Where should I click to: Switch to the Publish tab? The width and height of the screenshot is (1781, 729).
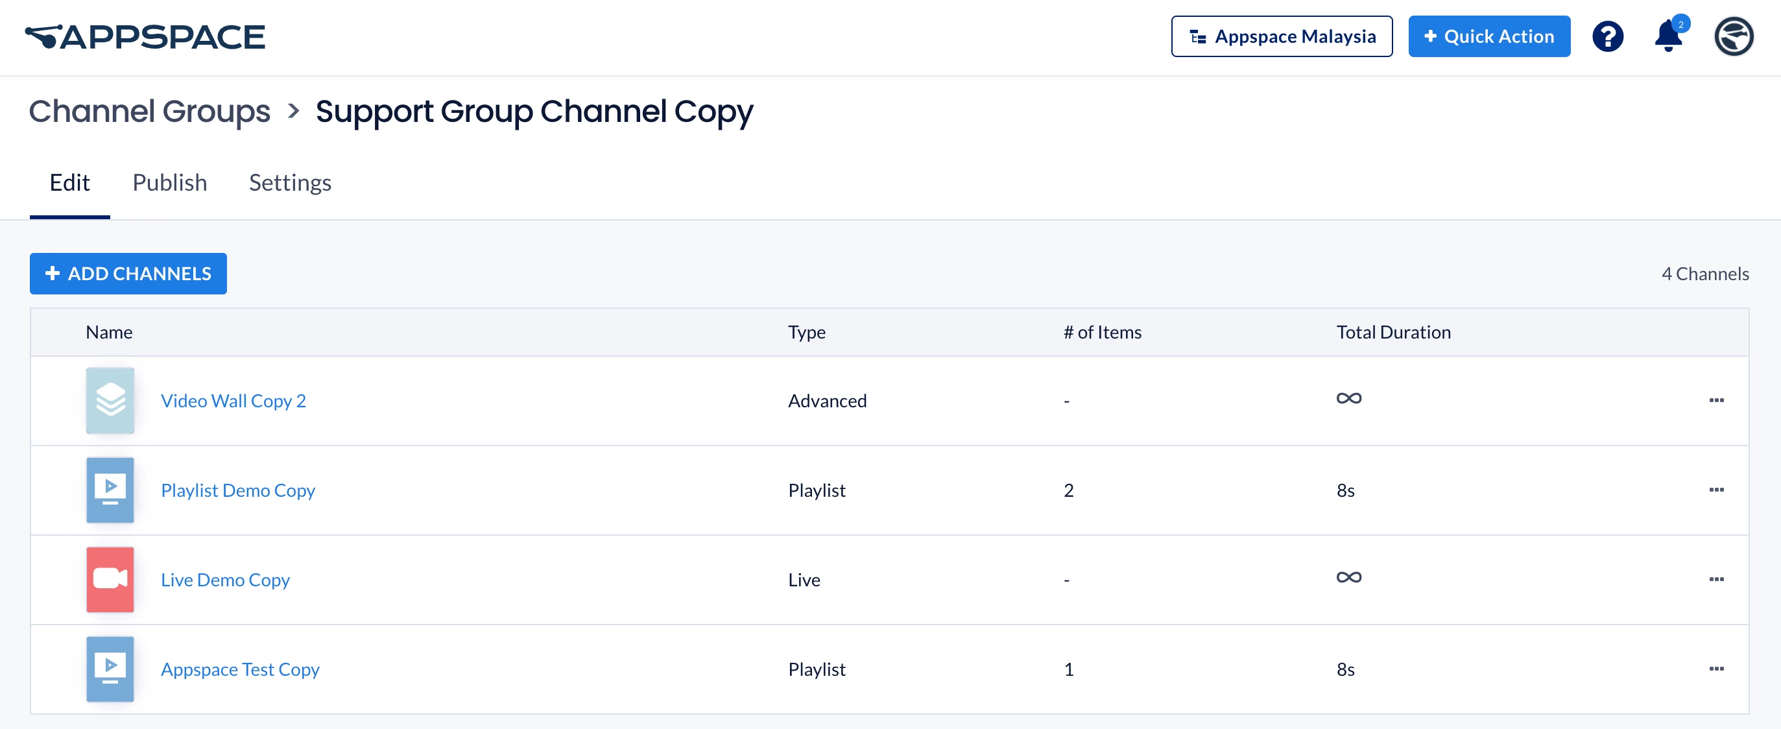(x=169, y=183)
